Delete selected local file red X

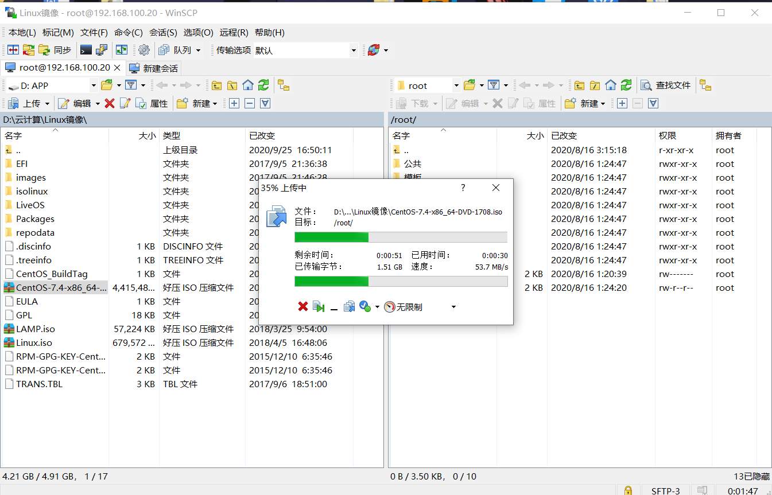pos(110,103)
